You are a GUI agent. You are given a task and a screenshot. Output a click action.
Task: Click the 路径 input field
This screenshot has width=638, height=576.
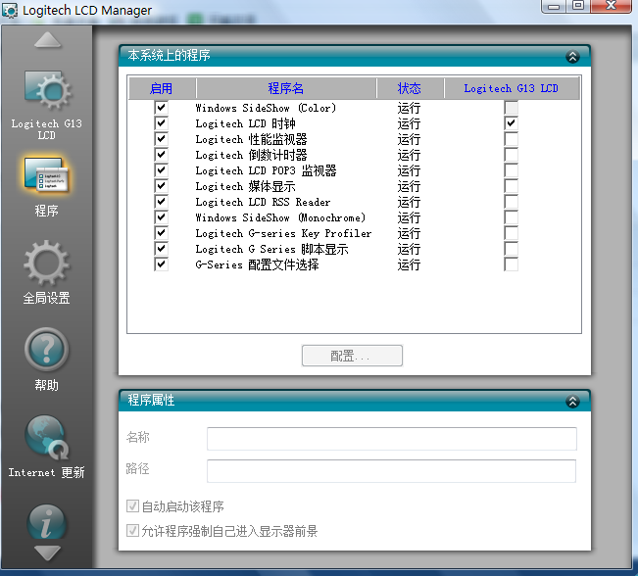pyautogui.click(x=392, y=471)
